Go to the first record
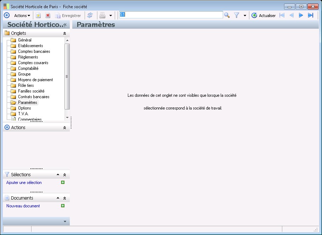 (x=282, y=15)
